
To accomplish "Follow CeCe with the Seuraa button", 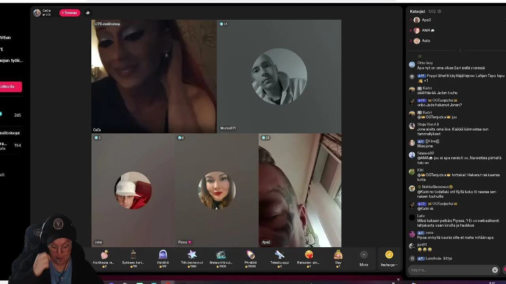I will (x=70, y=13).
